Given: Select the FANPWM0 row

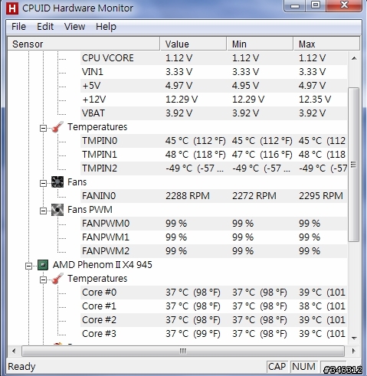Looking at the screenshot, I should coord(214,224).
